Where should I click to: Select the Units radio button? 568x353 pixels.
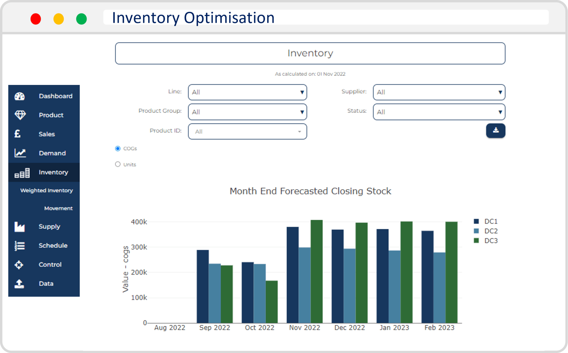[118, 164]
